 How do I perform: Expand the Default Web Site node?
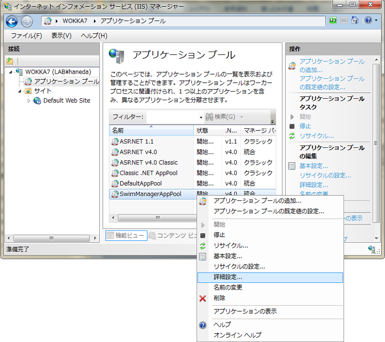(29, 101)
